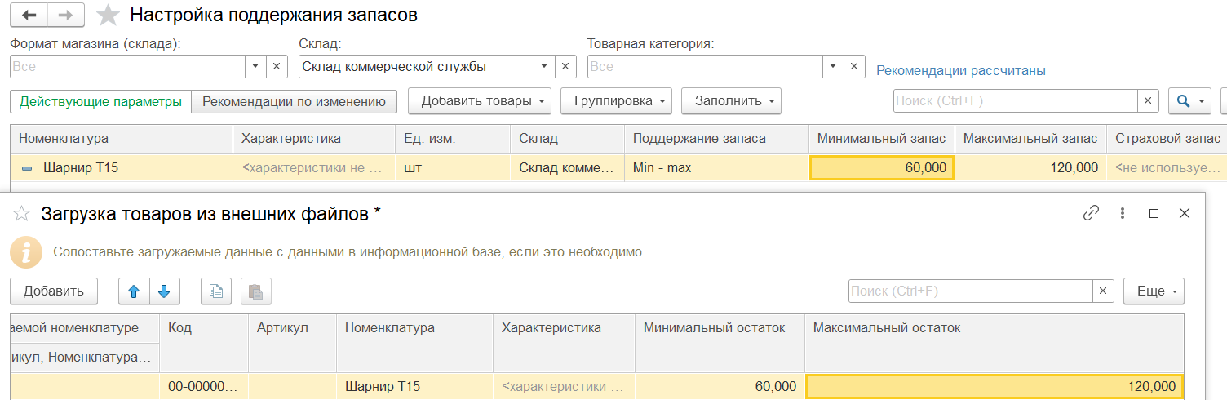Move the row down with blue arrow
1227x400 pixels.
164,291
